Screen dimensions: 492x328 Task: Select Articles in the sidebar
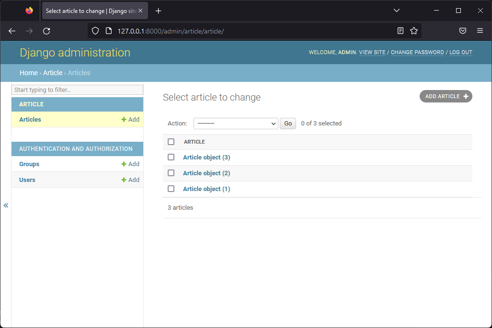coord(30,120)
